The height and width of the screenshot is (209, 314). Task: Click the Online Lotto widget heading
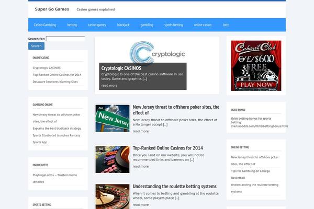[40, 165]
